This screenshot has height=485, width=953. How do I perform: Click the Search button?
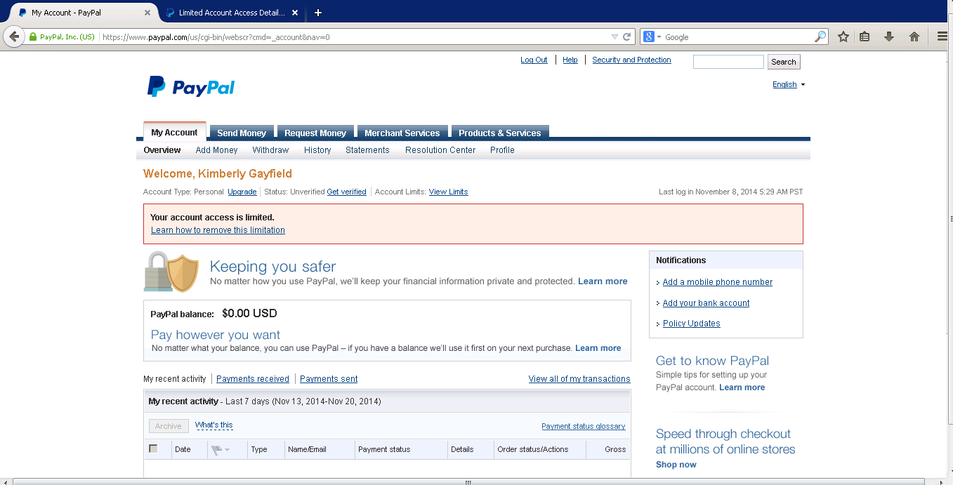[784, 62]
